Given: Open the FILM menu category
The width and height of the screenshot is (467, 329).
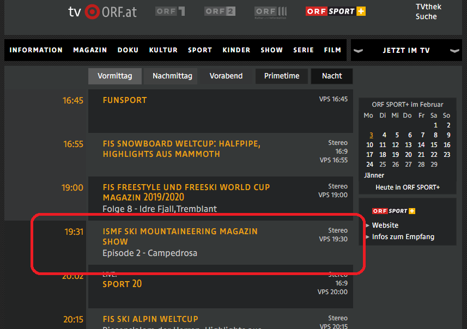Looking at the screenshot, I should click(x=332, y=50).
